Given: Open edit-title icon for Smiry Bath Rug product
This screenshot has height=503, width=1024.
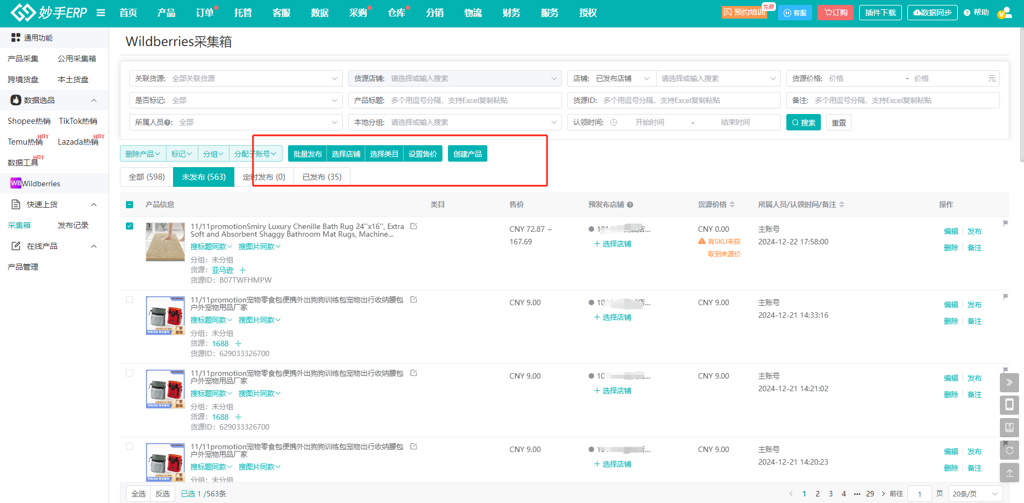Looking at the screenshot, I should point(414,226).
